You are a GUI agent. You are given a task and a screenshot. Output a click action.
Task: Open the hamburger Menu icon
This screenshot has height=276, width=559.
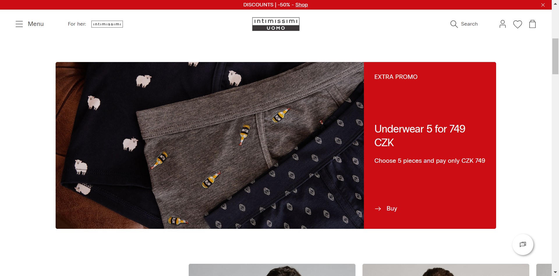tap(19, 24)
